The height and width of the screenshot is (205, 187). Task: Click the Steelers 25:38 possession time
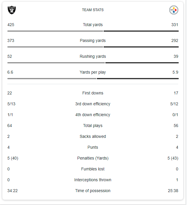(x=173, y=191)
